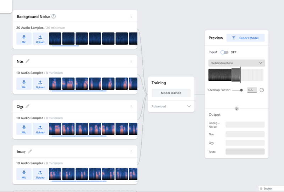The width and height of the screenshot is (284, 192).
Task: Upload audio to Ισως class
Action: coord(40,174)
